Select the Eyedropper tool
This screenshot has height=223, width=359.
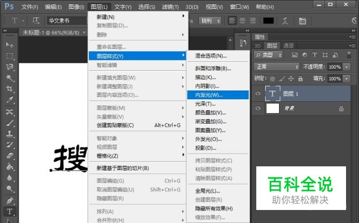[x=9, y=100]
